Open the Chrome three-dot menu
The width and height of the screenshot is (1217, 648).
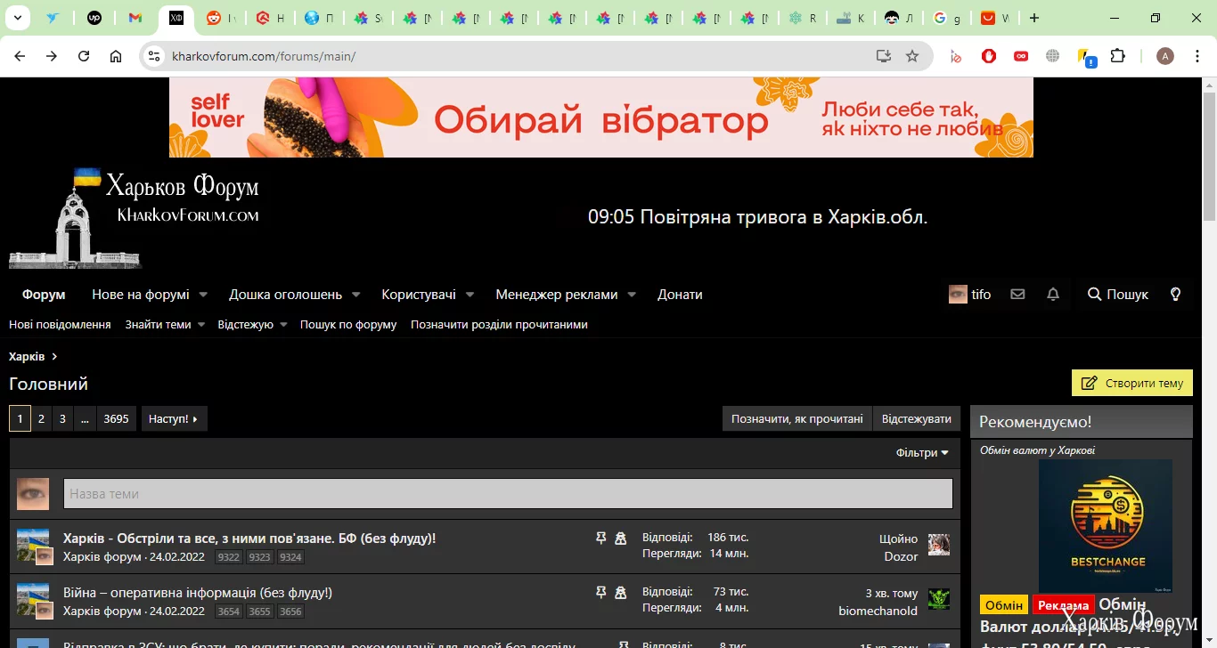(1197, 56)
